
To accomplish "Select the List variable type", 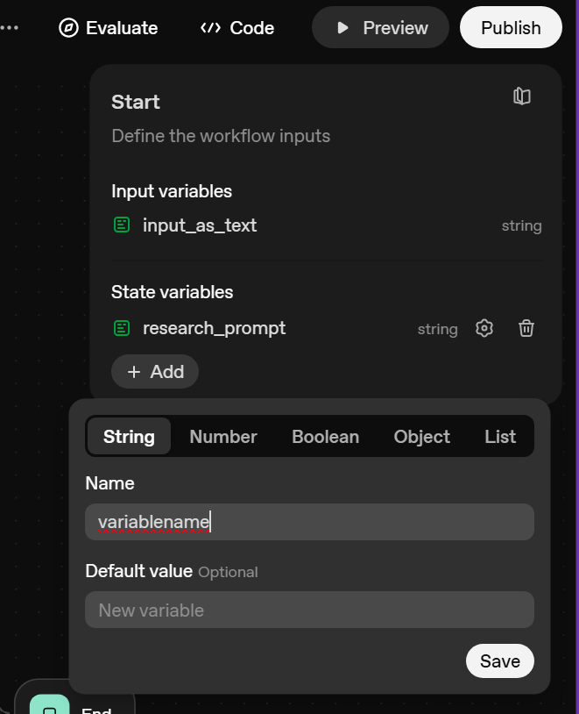I will (500, 437).
